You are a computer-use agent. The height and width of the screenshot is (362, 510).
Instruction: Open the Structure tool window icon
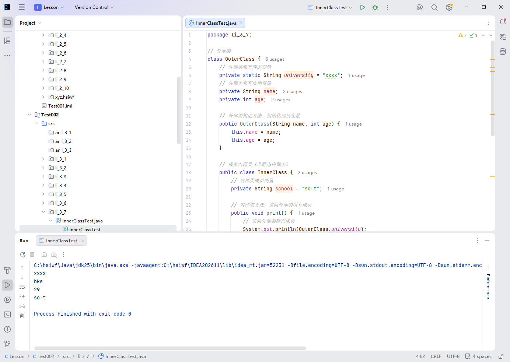(x=7, y=41)
